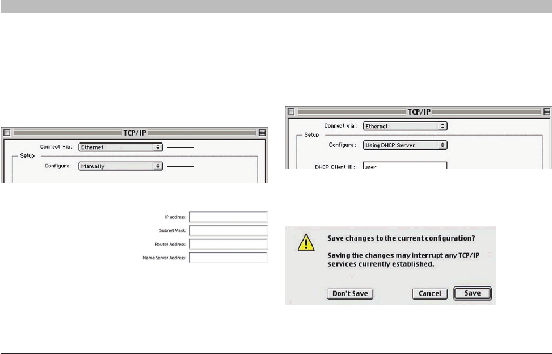Viewport: 552px width, 354px height.
Task: Click the IP address input field
Action: (x=228, y=217)
